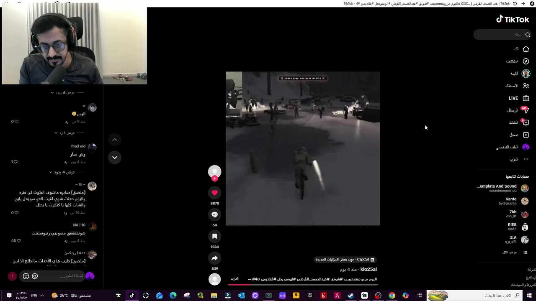Expand the 6 replies thread
This screenshot has height=301, width=536.
(x=63, y=92)
